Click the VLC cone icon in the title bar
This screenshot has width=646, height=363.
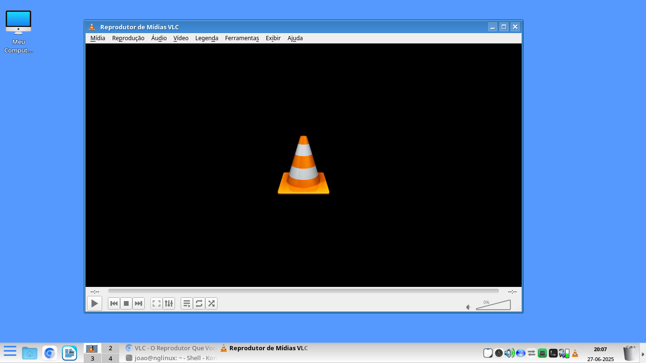(92, 27)
